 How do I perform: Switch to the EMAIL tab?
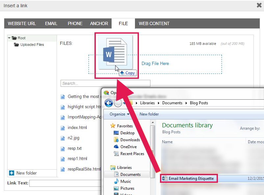[51, 23]
